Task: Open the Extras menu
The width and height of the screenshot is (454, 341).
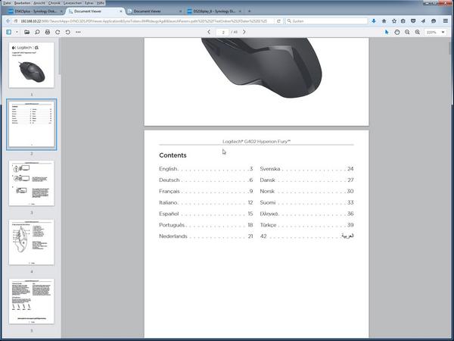Action: coord(89,3)
